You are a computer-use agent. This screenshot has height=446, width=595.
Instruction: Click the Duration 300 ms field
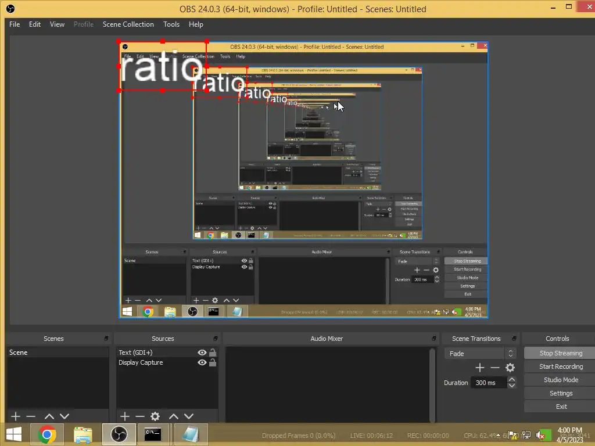click(489, 383)
